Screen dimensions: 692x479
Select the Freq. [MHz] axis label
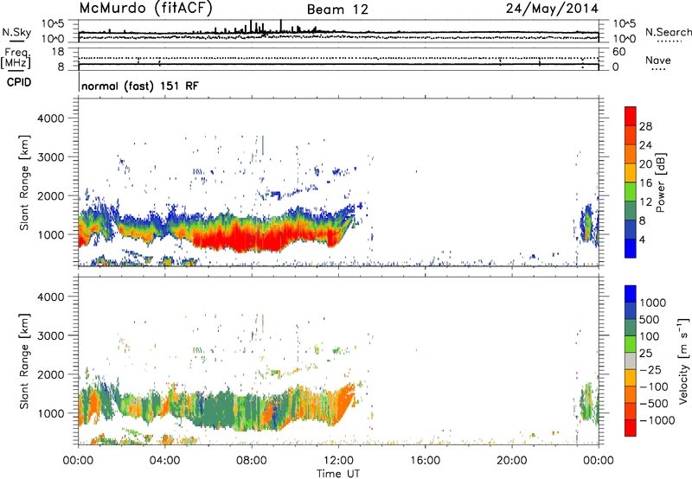pos(16,58)
